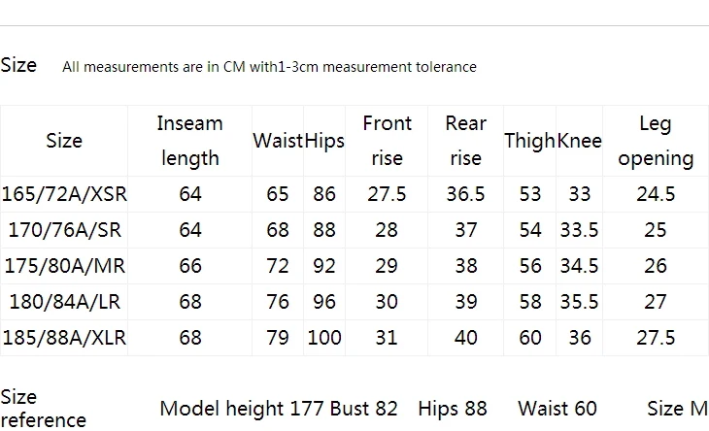The height and width of the screenshot is (431, 709).
Task: Click the Waist 60 reference value
Action: (x=557, y=409)
